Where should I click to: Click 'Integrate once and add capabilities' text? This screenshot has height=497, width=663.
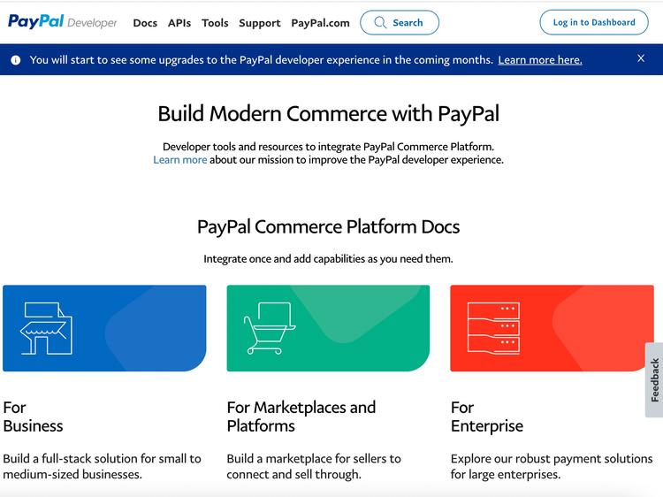pyautogui.click(x=328, y=259)
